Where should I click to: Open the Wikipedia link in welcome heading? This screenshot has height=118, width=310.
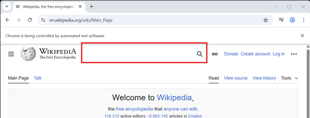click(x=174, y=97)
